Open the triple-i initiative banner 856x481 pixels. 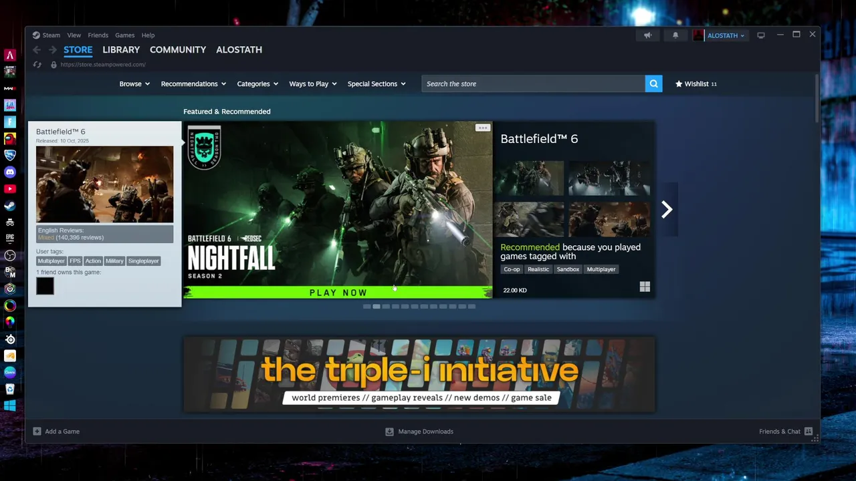click(x=419, y=375)
